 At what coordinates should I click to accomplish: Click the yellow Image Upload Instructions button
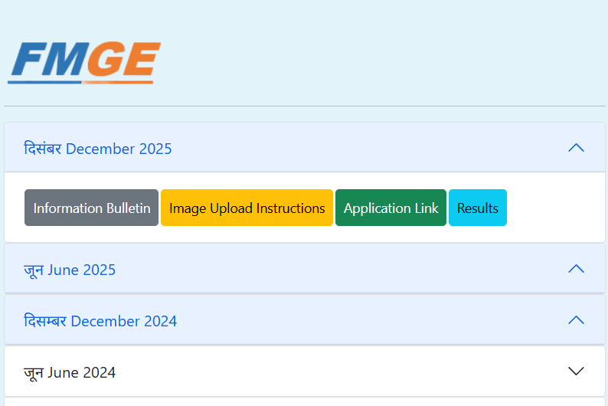[247, 208]
